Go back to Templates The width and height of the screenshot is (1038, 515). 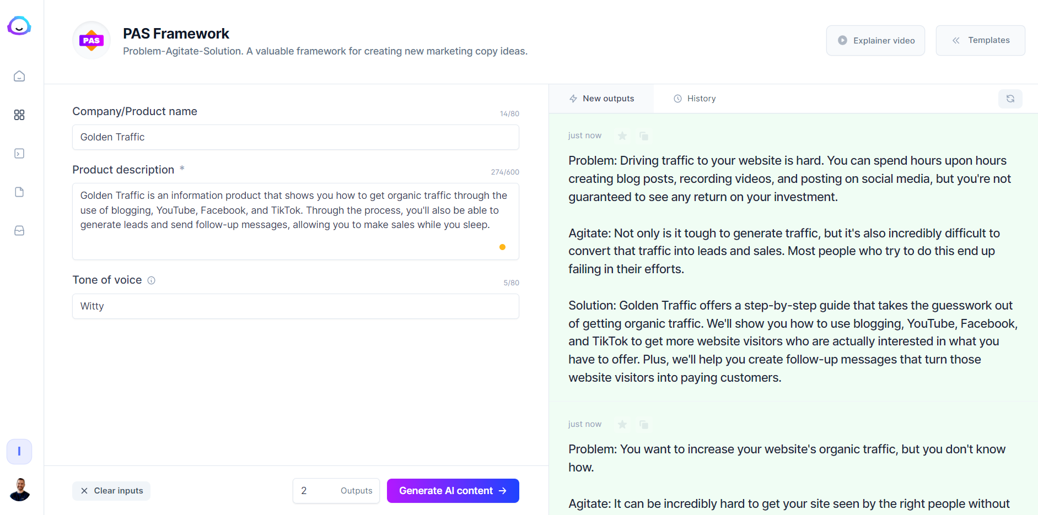[x=980, y=40]
